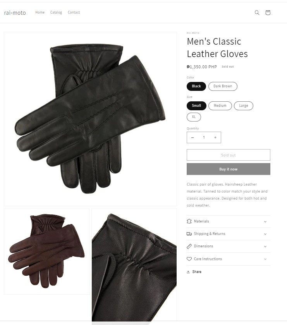Open the shopping cart icon

pyautogui.click(x=268, y=13)
